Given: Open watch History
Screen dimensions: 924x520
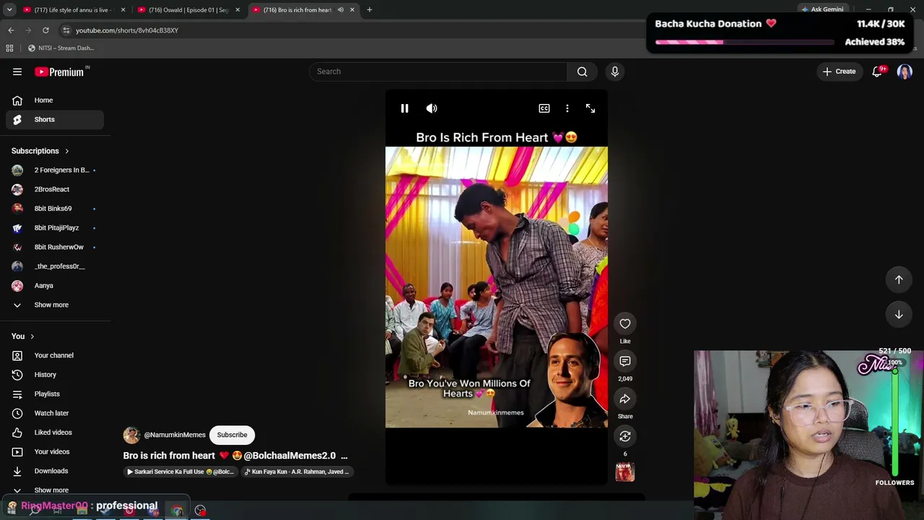Looking at the screenshot, I should point(55,375).
